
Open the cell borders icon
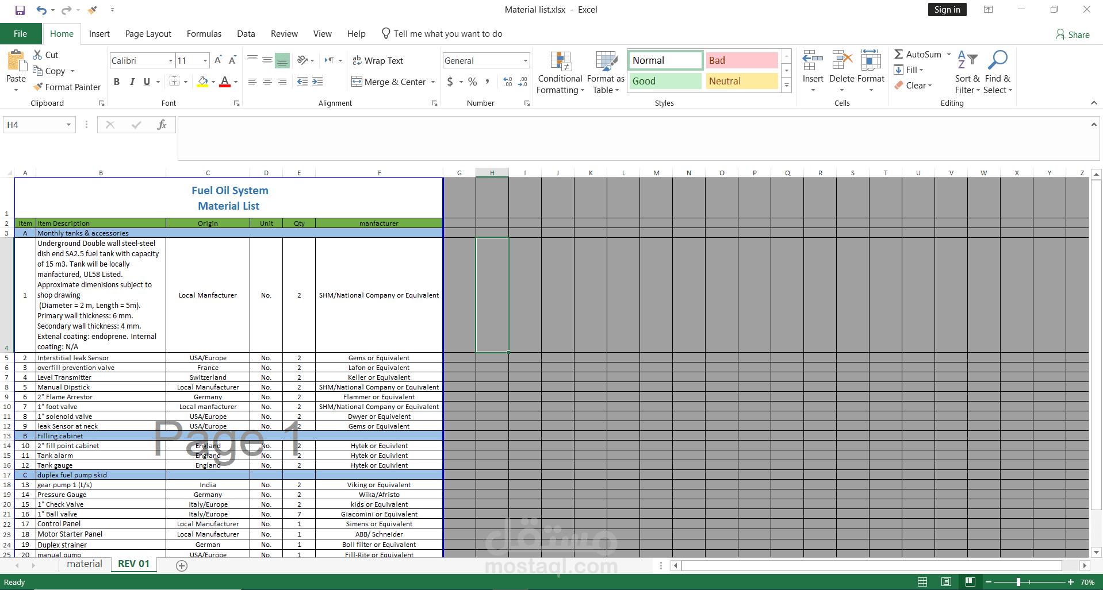[x=175, y=82]
